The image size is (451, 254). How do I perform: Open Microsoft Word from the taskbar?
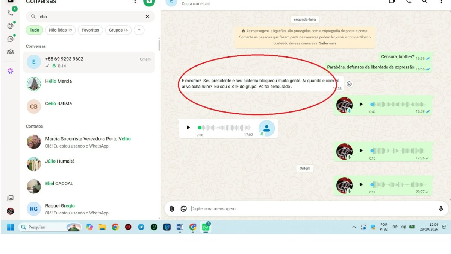tap(180, 227)
